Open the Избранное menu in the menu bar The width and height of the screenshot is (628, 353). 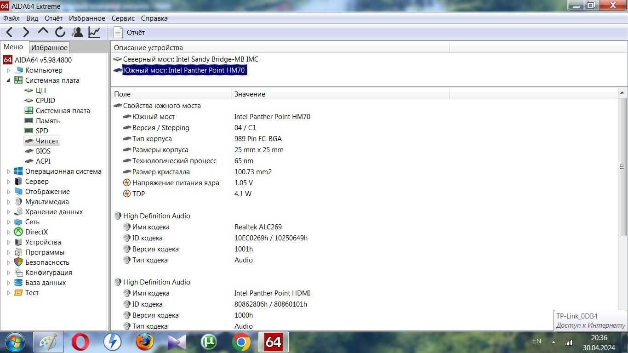click(87, 18)
